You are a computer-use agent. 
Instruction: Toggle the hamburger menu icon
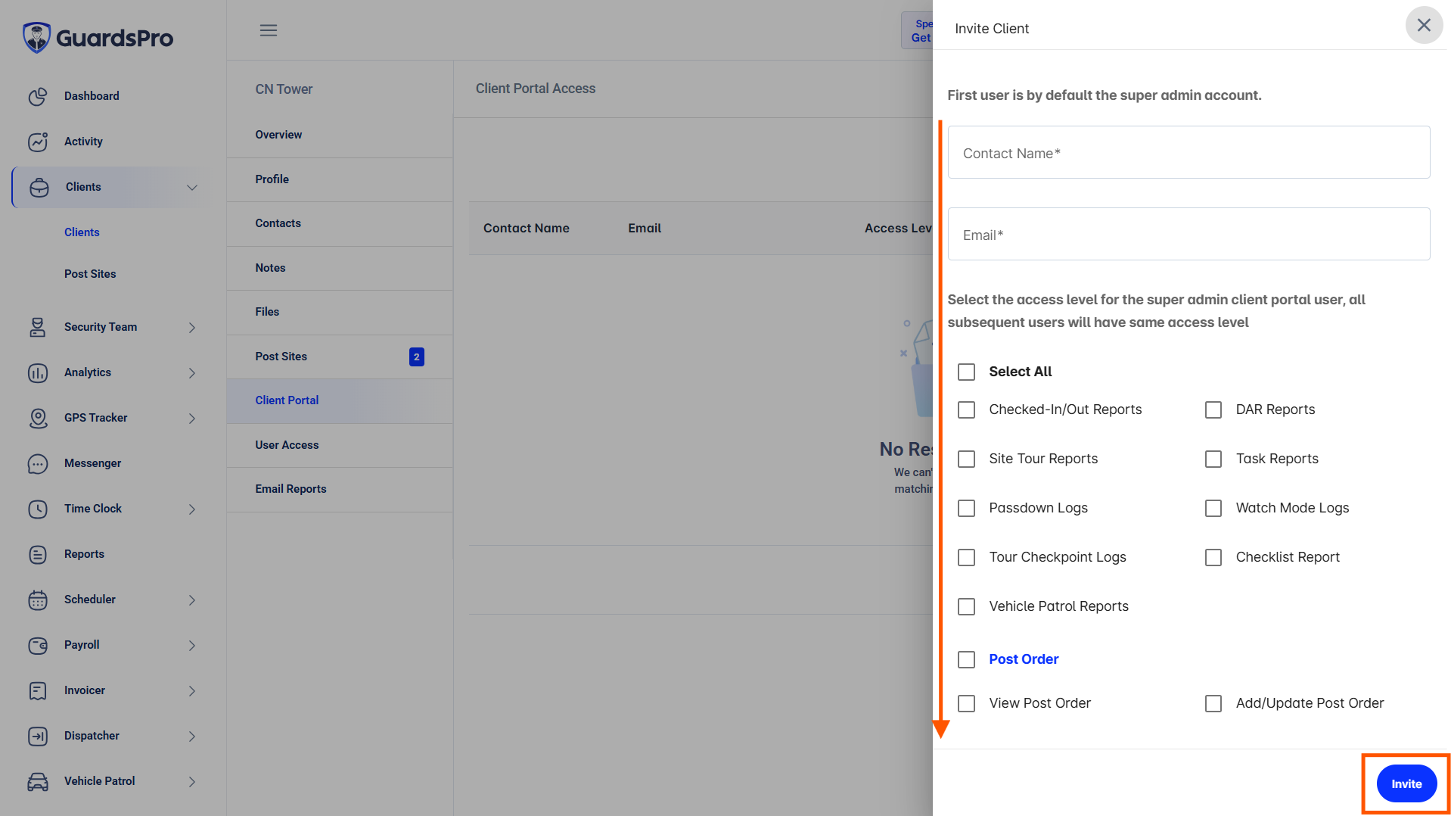point(269,30)
